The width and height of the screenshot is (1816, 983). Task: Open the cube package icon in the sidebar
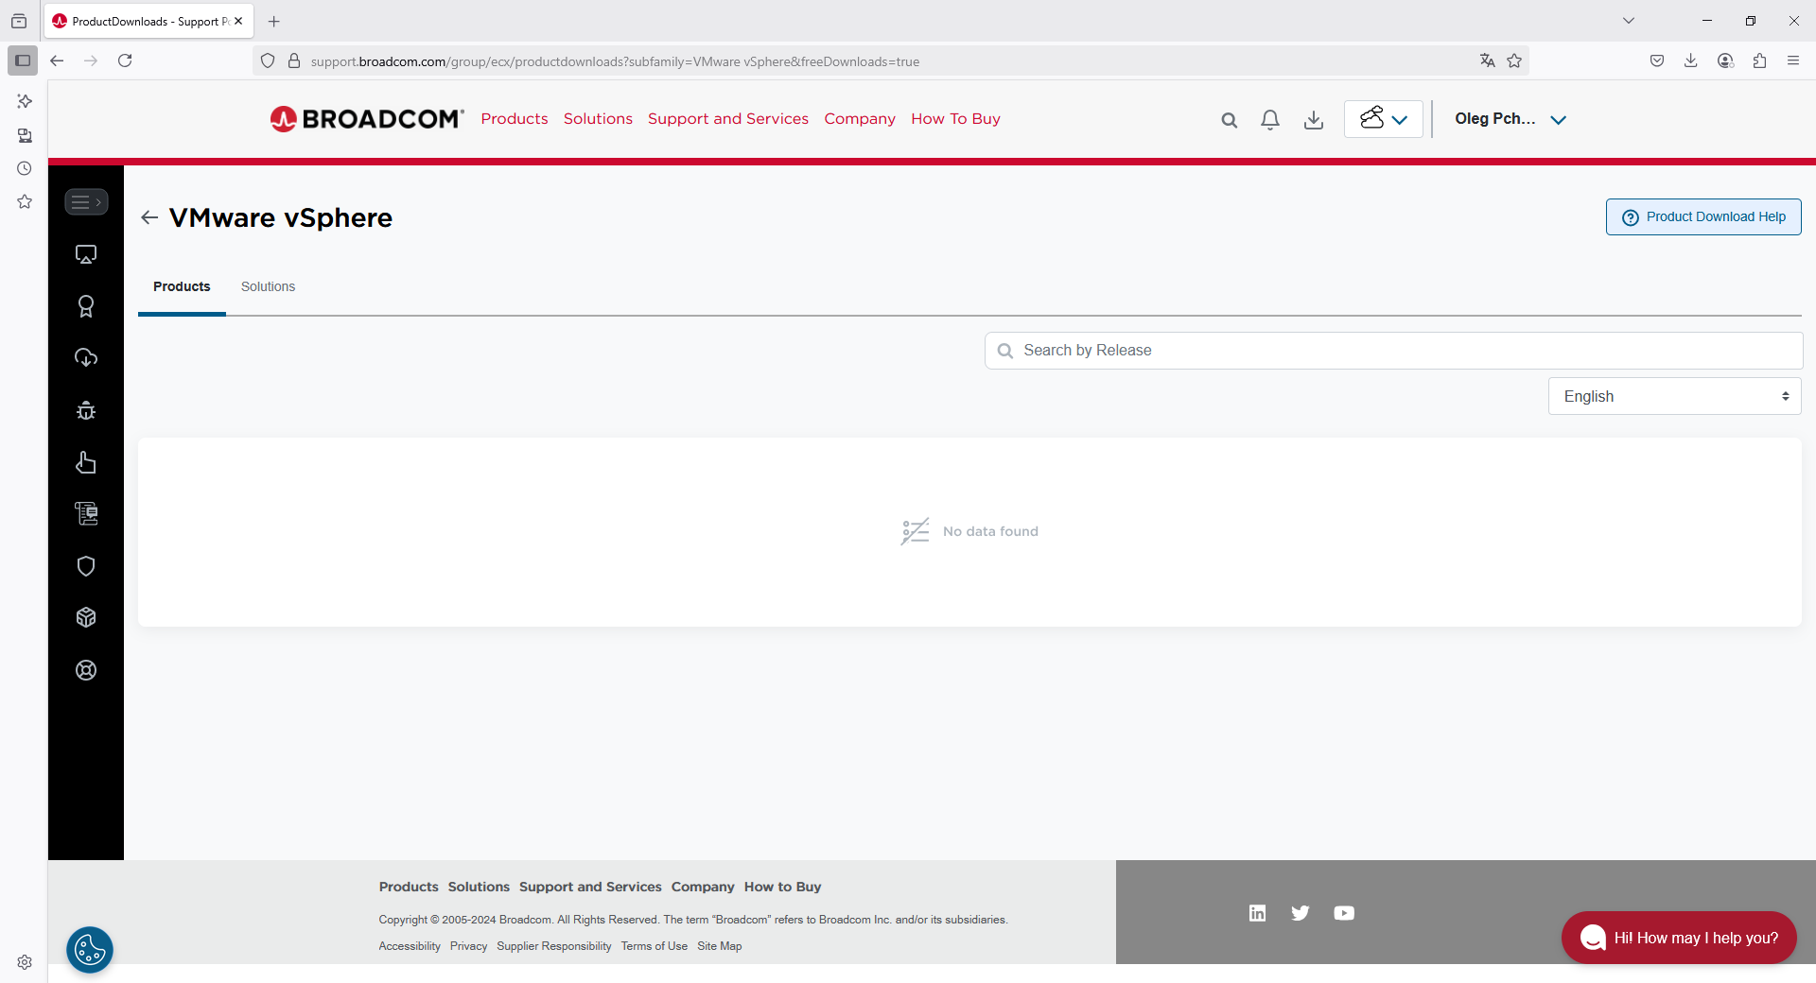(86, 617)
